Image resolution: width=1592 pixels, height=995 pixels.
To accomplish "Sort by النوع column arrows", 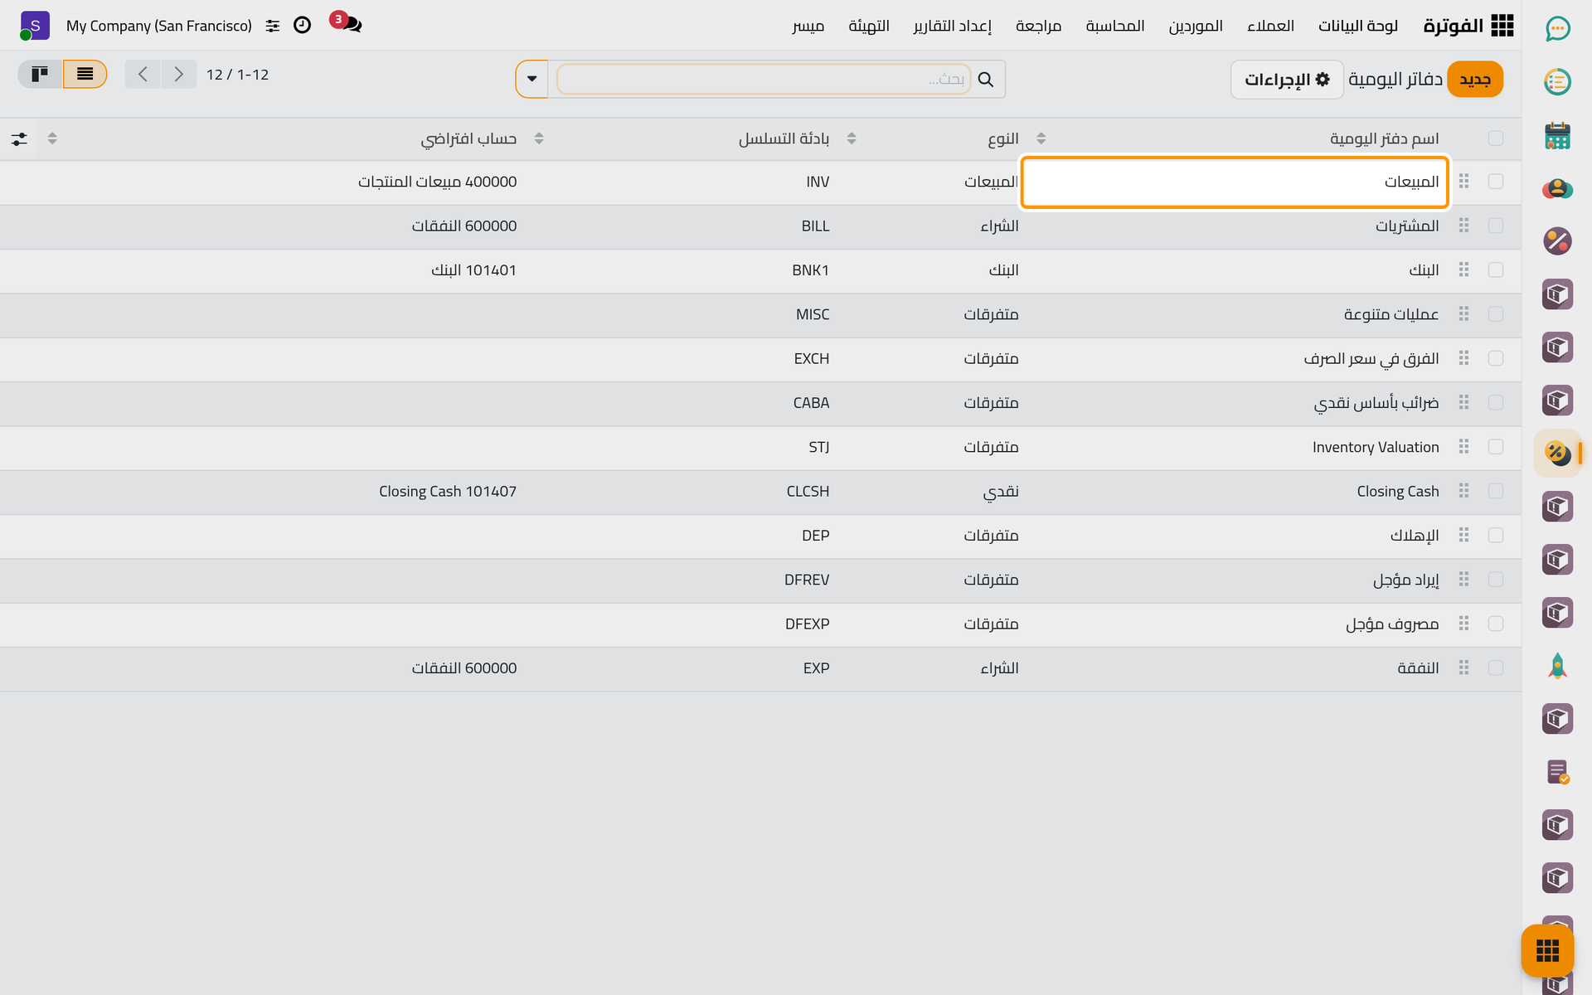I will pyautogui.click(x=1041, y=138).
